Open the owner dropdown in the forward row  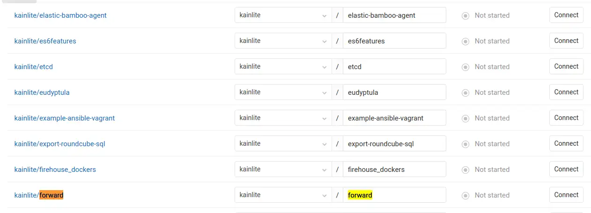coord(283,195)
